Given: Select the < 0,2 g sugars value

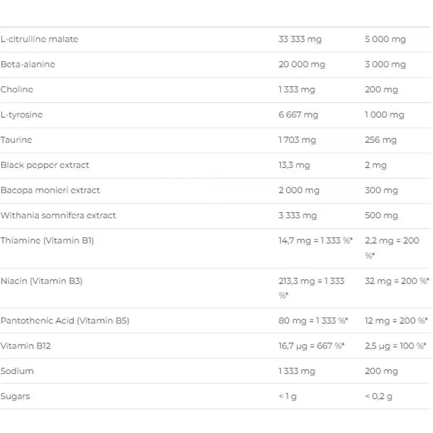Looking at the screenshot, I should [379, 396].
